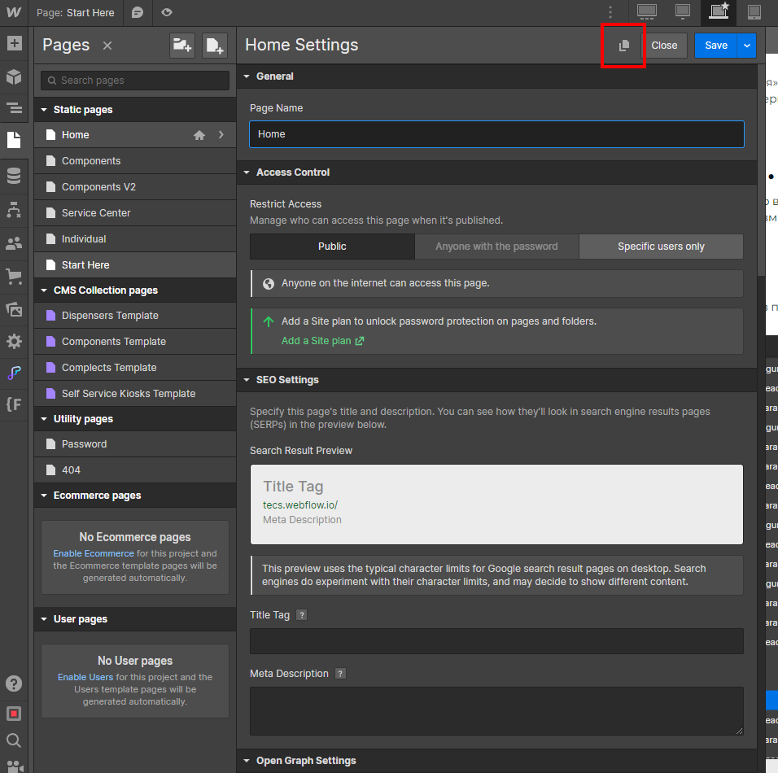Click the home icon on Home row
778x773 pixels.
pyautogui.click(x=199, y=135)
